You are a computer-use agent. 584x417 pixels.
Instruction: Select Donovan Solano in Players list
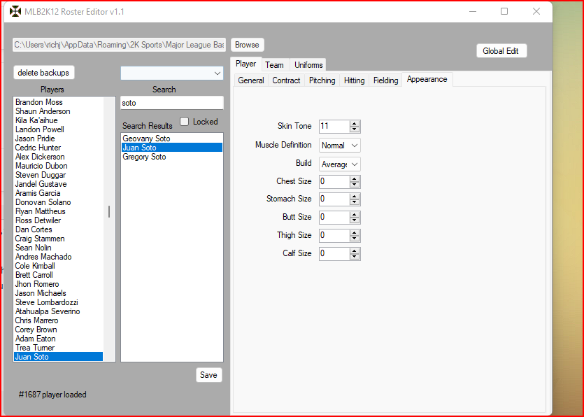[x=59, y=202]
